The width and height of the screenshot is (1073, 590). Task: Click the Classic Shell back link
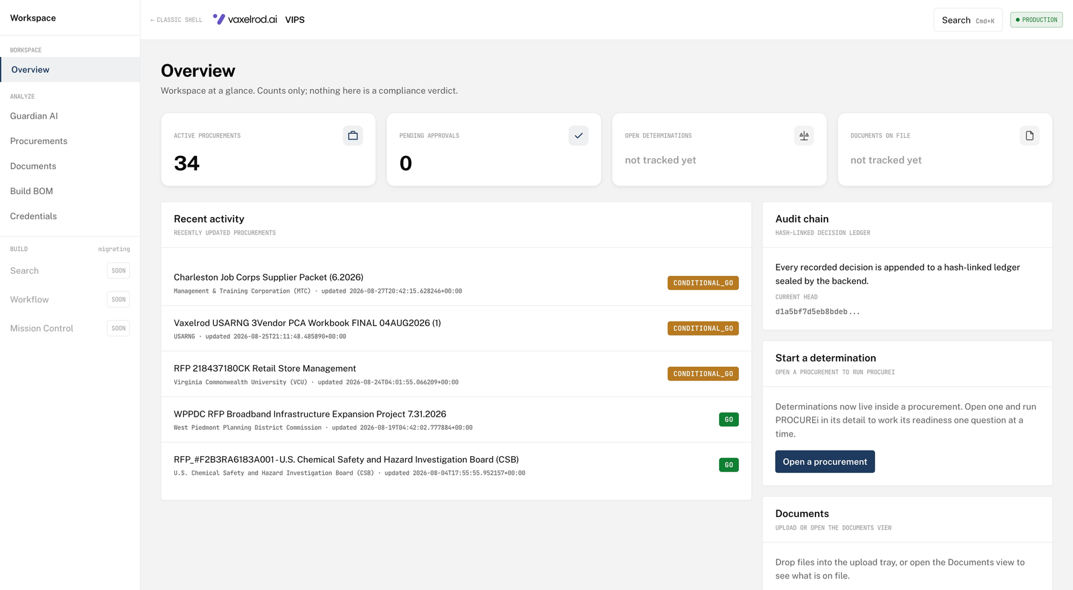point(176,20)
